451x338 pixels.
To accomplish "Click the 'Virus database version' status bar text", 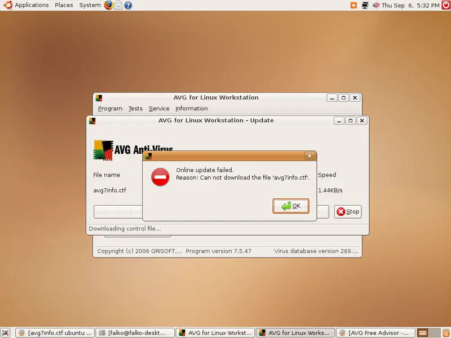I will [316, 251].
